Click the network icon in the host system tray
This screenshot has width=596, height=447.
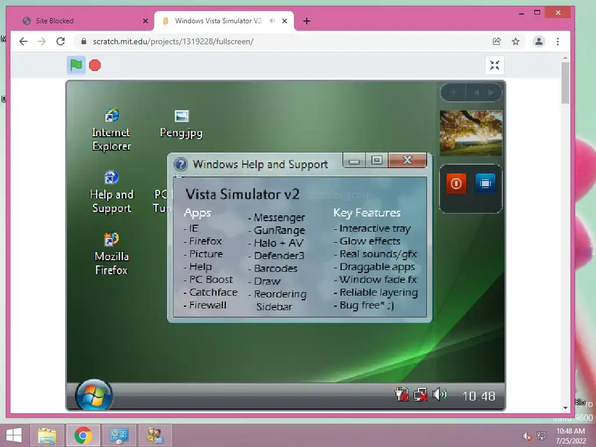point(541,435)
